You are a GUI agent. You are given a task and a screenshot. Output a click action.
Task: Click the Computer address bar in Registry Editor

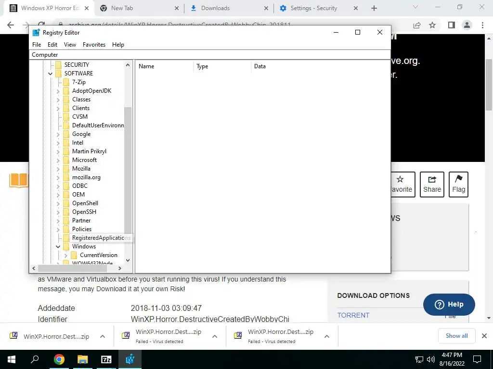tap(210, 55)
